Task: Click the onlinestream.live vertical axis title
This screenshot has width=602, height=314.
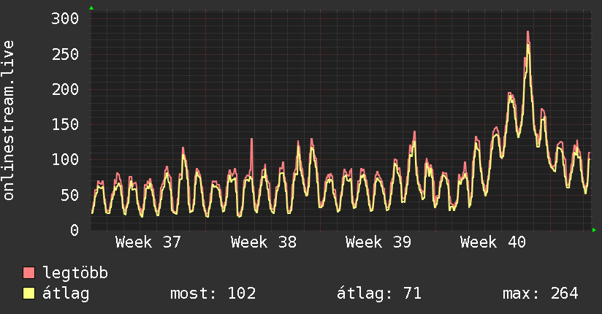Action: [x=8, y=120]
